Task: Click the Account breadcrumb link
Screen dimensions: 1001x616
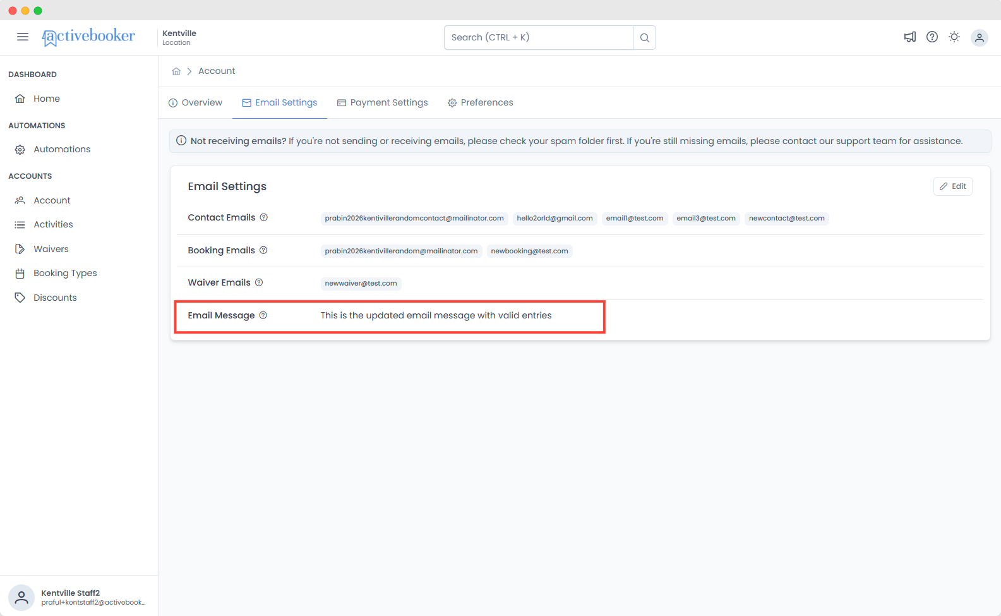Action: 217,71
